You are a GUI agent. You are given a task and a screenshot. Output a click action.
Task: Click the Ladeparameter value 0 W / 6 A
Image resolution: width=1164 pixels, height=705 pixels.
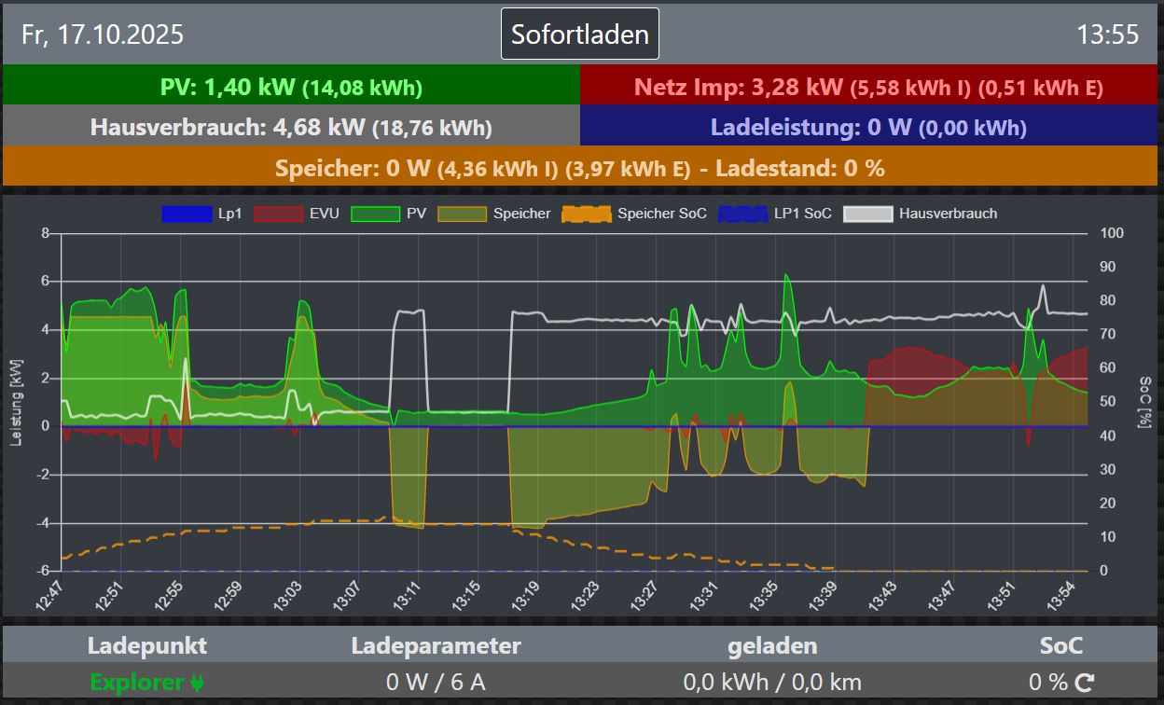coord(436,683)
